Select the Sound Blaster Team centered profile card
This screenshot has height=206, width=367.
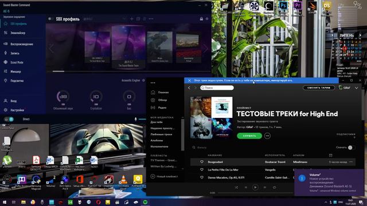coord(128,47)
